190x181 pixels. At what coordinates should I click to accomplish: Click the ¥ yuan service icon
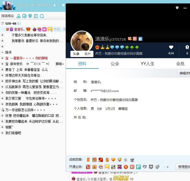tap(94, 167)
